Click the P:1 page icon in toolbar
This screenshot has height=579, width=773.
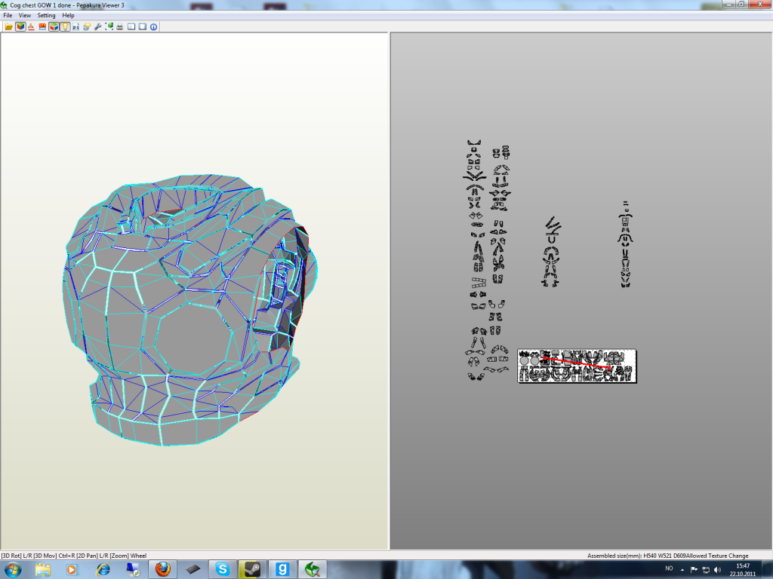click(75, 27)
